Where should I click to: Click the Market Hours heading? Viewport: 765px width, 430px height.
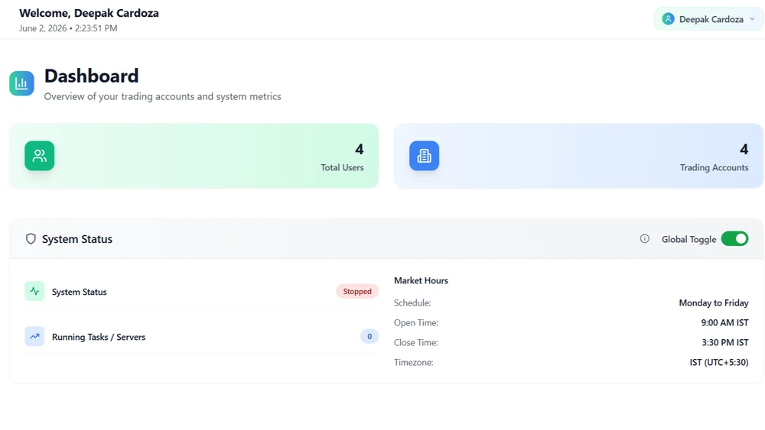(421, 280)
